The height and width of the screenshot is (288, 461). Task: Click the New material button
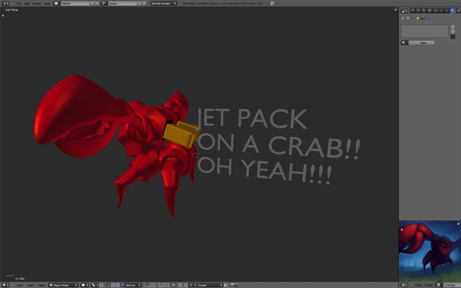coord(423,43)
